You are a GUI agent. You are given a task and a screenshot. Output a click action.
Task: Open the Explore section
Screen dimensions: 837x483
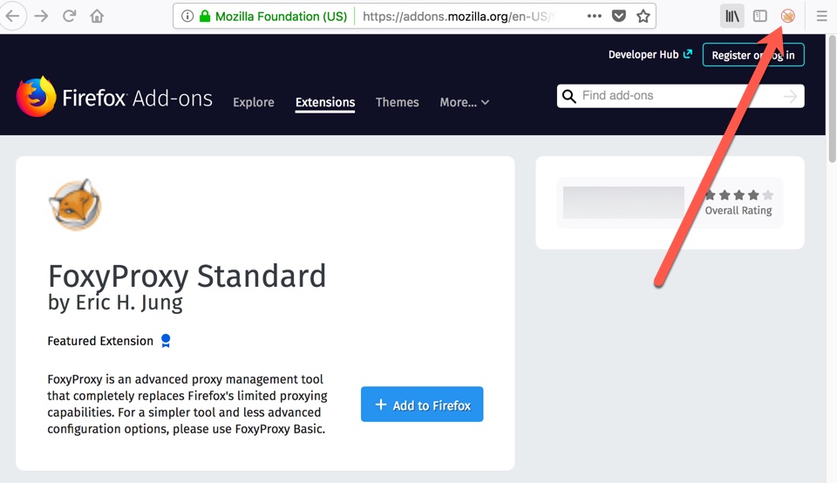254,102
